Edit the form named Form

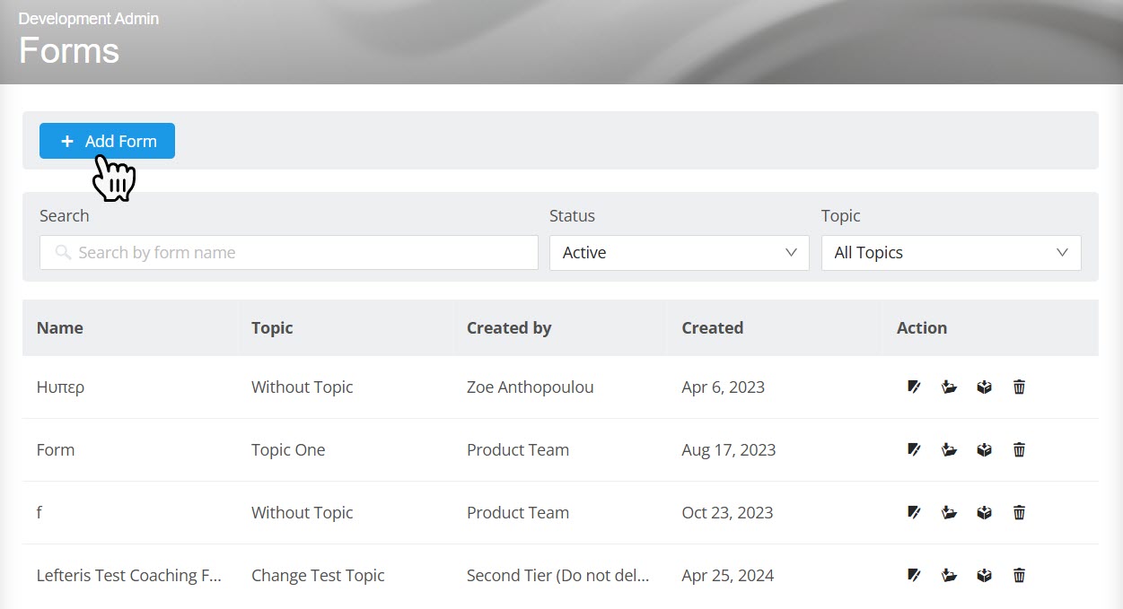[x=914, y=450]
